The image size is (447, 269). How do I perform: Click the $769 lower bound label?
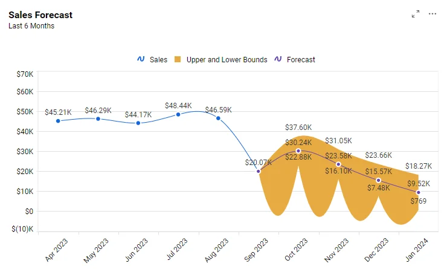[x=419, y=201]
